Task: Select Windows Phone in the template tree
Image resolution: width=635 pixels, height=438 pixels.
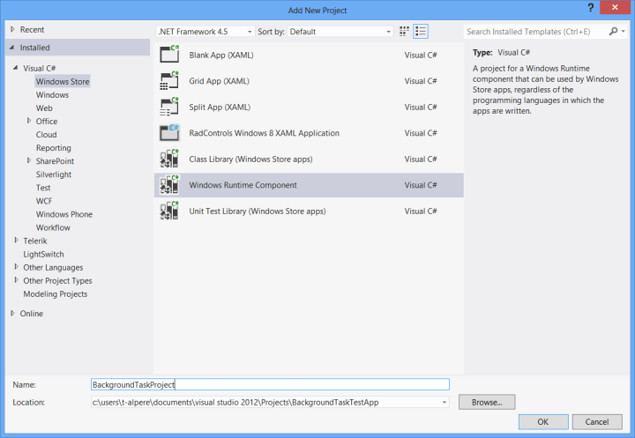Action: tap(63, 214)
